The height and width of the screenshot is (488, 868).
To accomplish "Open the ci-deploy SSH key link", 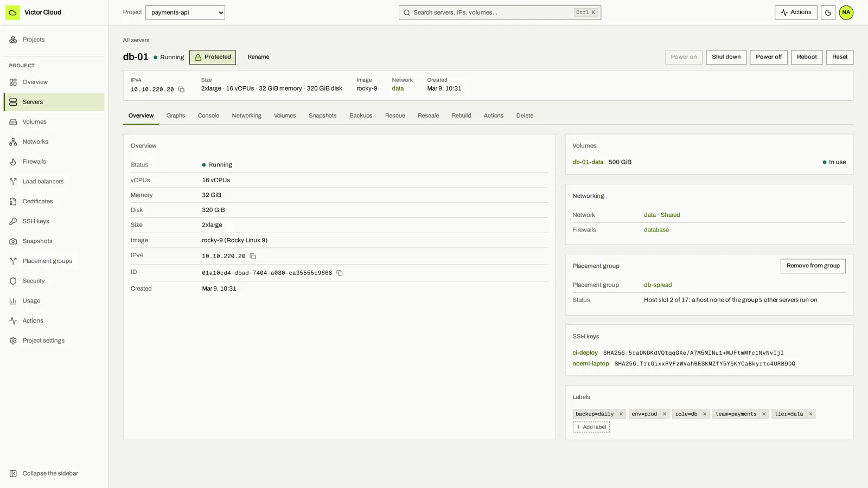I will (585, 353).
